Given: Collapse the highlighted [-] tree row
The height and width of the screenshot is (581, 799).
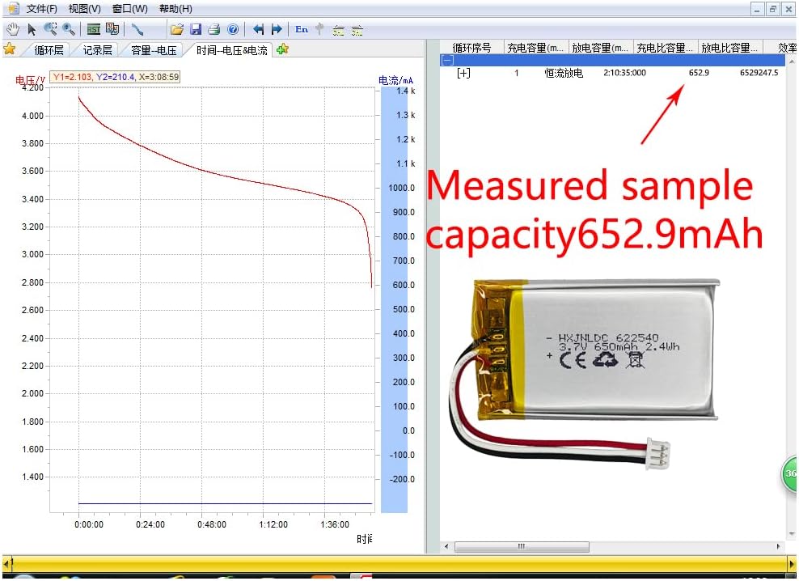Looking at the screenshot, I should [447, 60].
